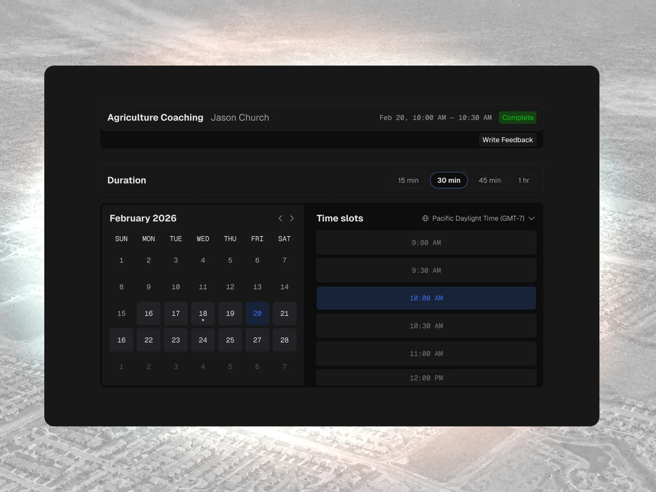Image resolution: width=656 pixels, height=492 pixels.
Task: Click the Feb 20, 10:00 AM – 10:30 AM text
Action: pos(436,118)
